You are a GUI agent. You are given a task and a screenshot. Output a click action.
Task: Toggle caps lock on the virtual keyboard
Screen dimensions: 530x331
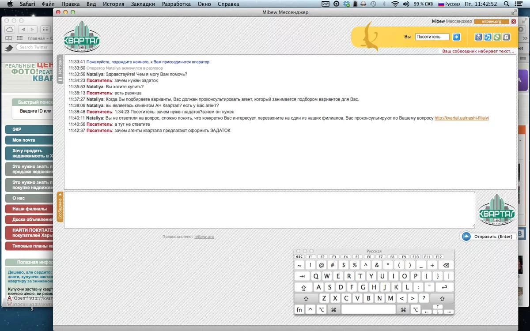click(x=304, y=287)
